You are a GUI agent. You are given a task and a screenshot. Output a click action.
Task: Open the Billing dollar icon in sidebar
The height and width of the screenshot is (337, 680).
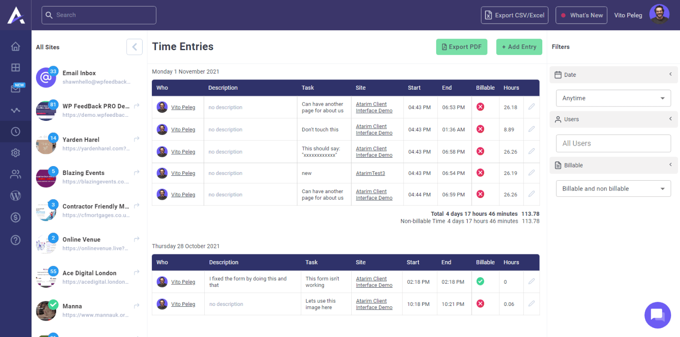point(16,218)
